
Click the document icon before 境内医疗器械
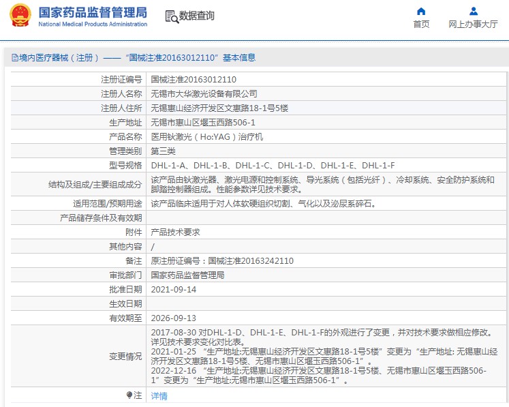(x=14, y=58)
